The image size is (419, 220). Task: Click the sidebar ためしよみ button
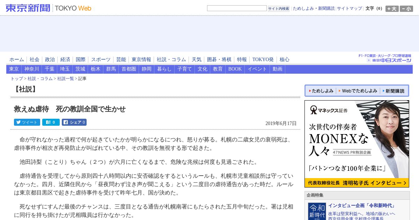click(x=321, y=91)
